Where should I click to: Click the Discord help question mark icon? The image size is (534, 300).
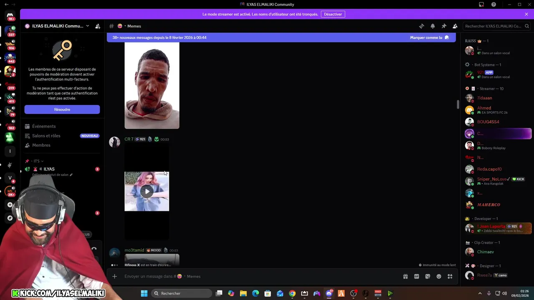click(x=494, y=5)
